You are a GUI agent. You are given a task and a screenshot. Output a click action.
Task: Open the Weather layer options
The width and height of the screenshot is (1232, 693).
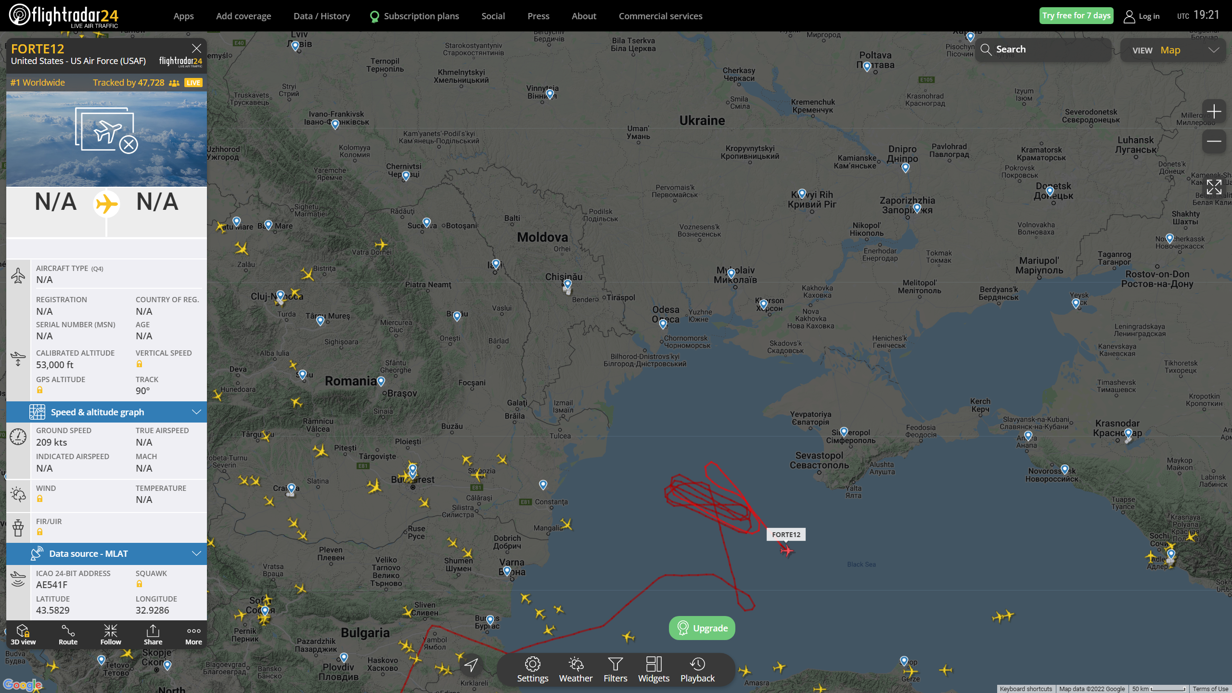tap(576, 669)
